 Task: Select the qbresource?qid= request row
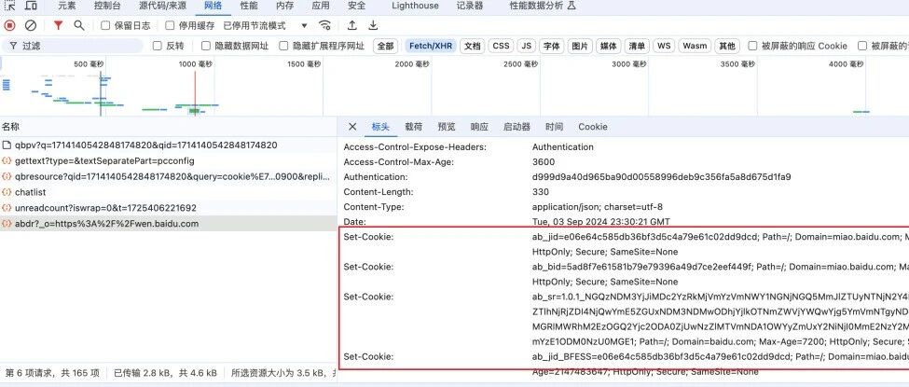[168, 176]
